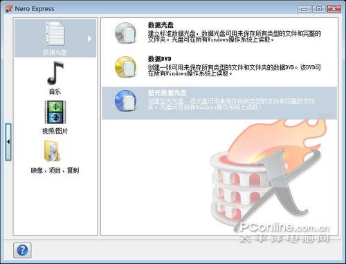Click the silver CD 数据光盘 disc icon
This screenshot has height=264, width=346.
coord(126,33)
